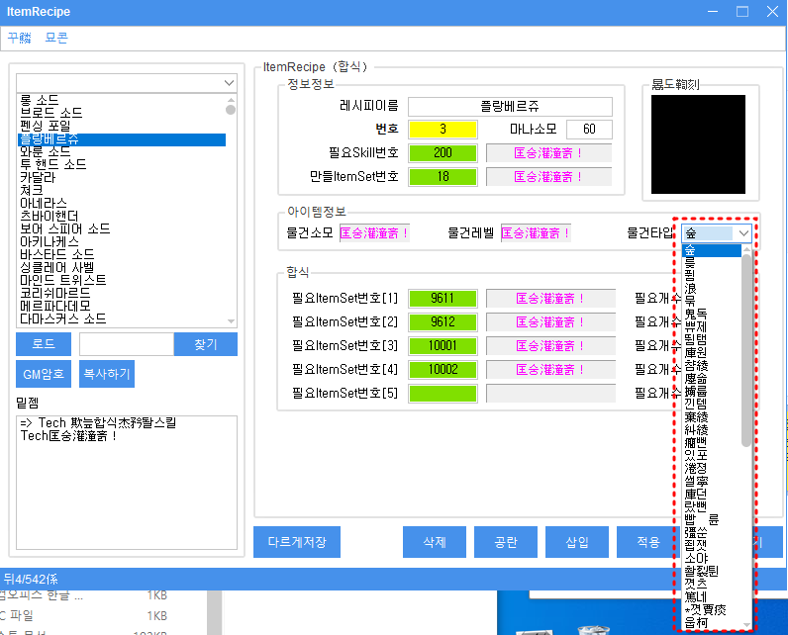
Task: Click the 다르게저장 save-as button
Action: click(x=297, y=542)
